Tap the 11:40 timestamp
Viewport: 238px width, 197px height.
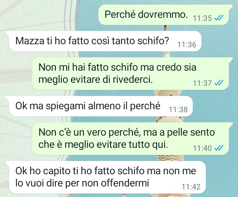pyautogui.click(x=202, y=148)
